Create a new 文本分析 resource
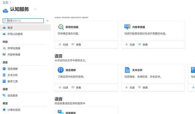Viewport: 195px width, 114px height. tap(130, 87)
